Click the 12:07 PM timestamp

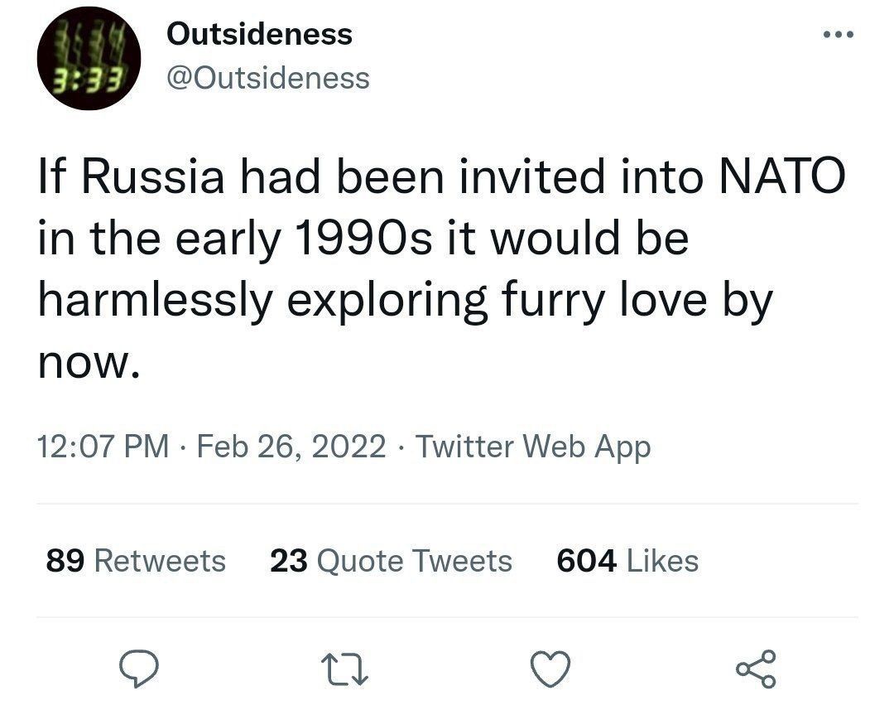(103, 447)
